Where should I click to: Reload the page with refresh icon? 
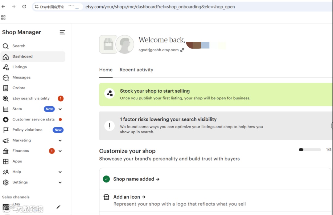24,6
